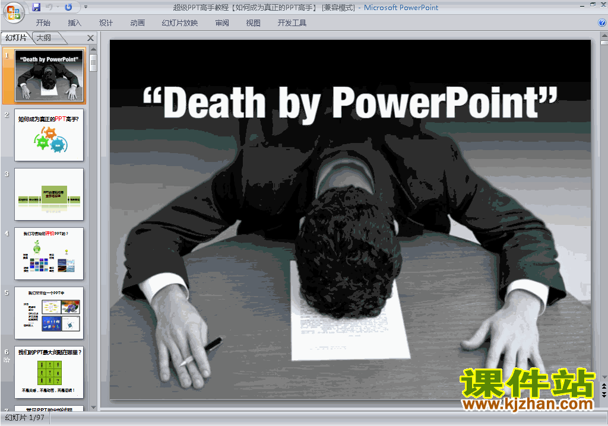Switch to the 视图 ribbon tab
The width and height of the screenshot is (608, 426).
click(253, 23)
